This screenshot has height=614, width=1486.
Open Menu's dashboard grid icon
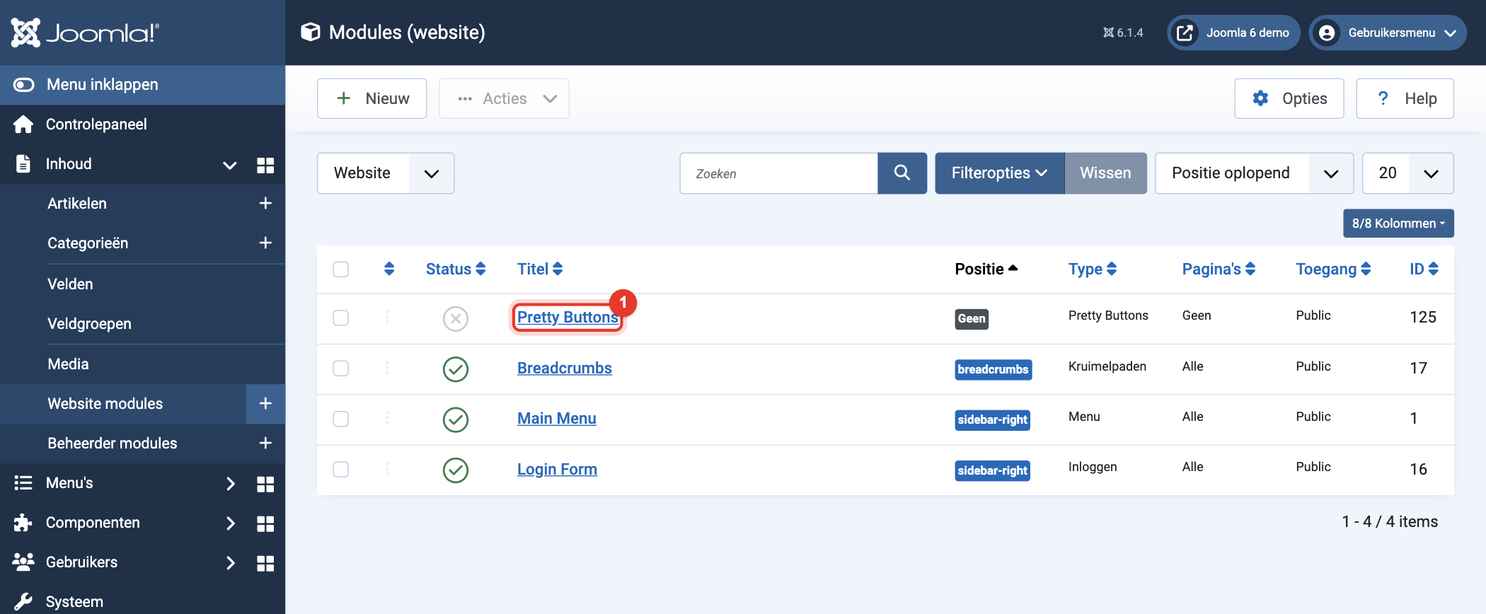coord(265,484)
